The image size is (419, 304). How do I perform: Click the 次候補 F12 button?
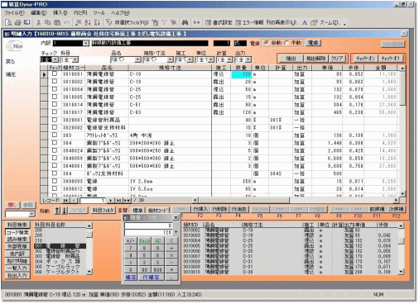396,209
